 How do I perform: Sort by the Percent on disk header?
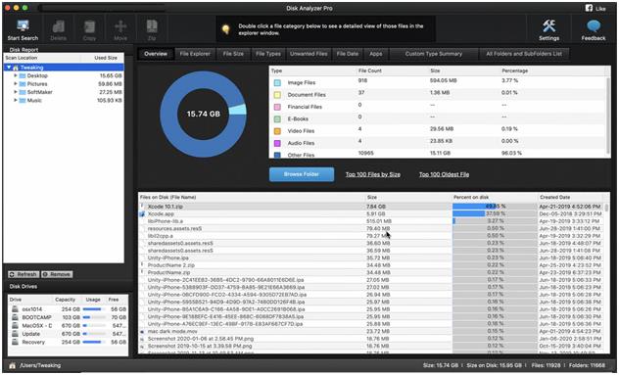[x=495, y=197]
